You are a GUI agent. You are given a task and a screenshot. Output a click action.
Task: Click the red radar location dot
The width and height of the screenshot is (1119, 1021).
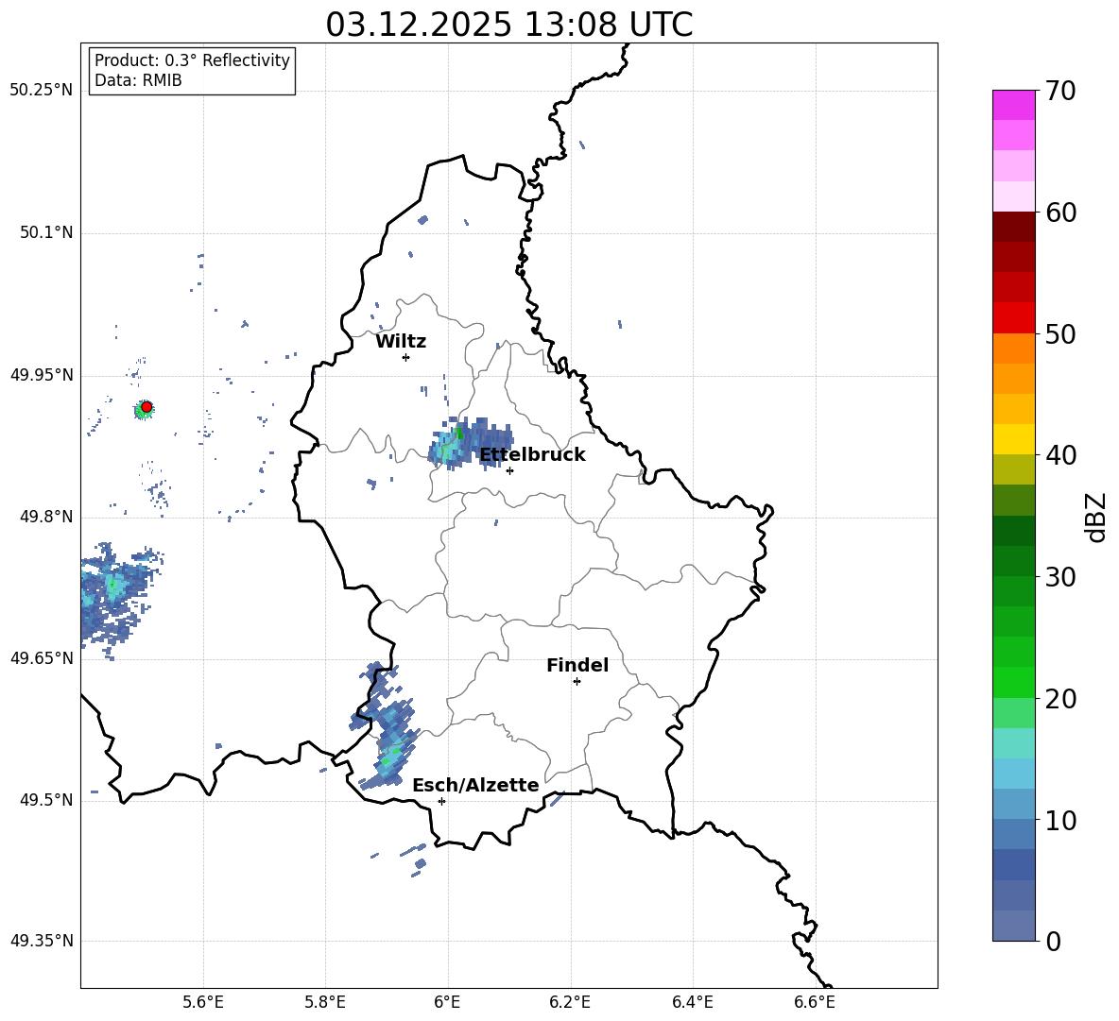(x=146, y=407)
